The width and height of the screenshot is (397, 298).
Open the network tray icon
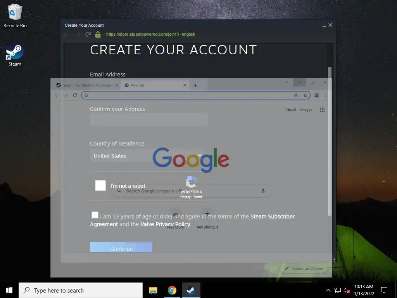(x=338, y=290)
